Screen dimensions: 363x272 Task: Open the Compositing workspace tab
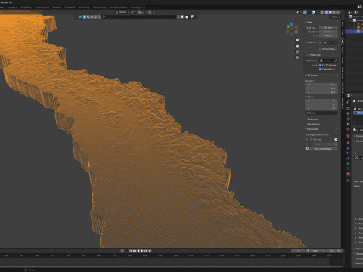(100, 8)
